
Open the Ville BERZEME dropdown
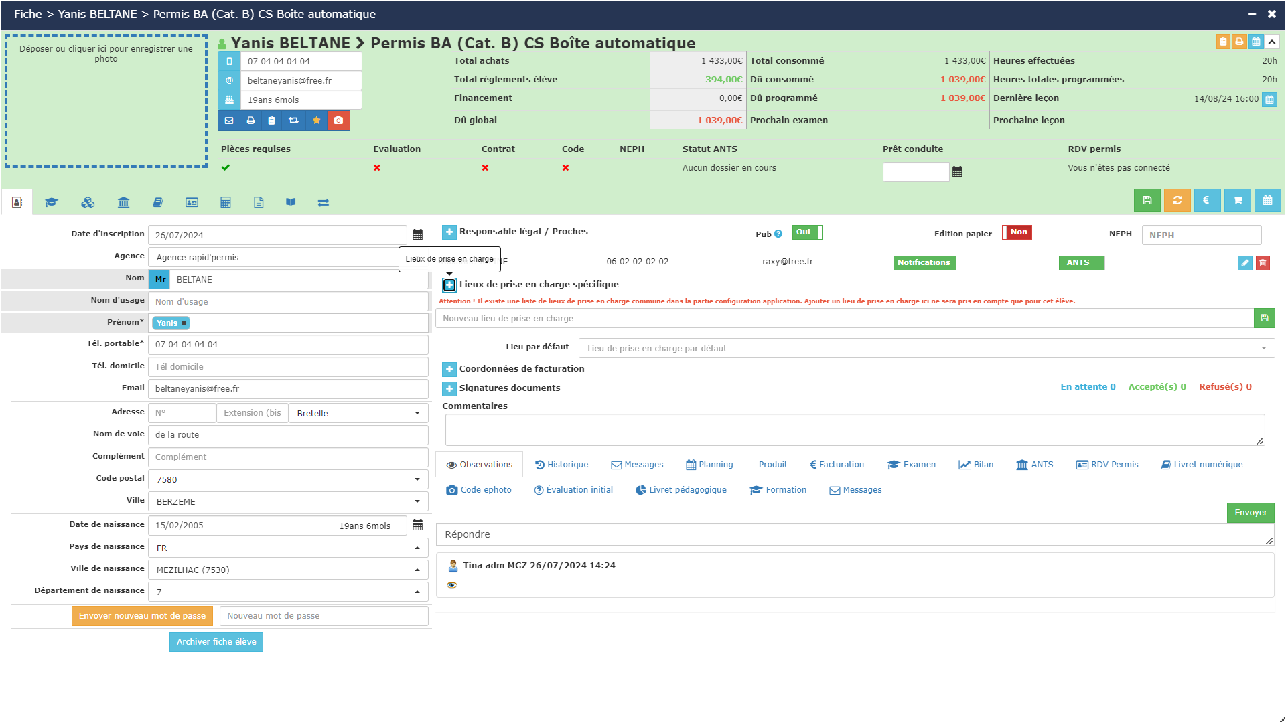288,501
